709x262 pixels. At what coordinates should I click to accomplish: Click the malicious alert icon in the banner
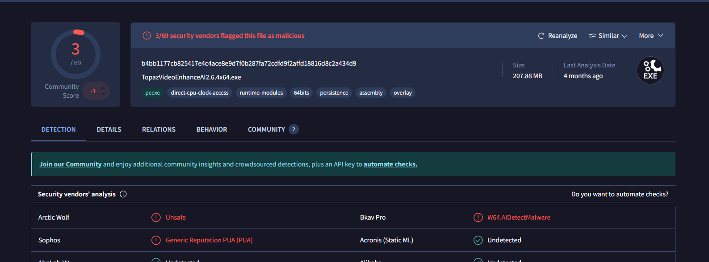(x=147, y=36)
